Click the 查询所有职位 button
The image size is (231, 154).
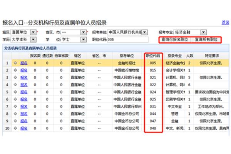(206, 40)
